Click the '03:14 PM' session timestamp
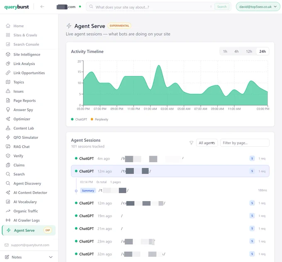This screenshot has width=282, height=262. click(x=86, y=182)
